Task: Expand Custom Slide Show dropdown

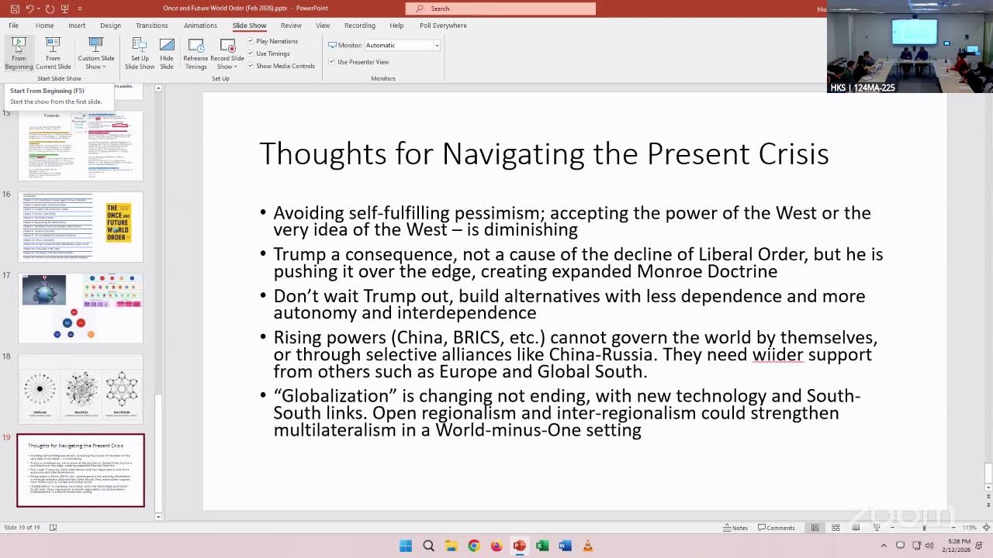Action: pyautogui.click(x=95, y=53)
